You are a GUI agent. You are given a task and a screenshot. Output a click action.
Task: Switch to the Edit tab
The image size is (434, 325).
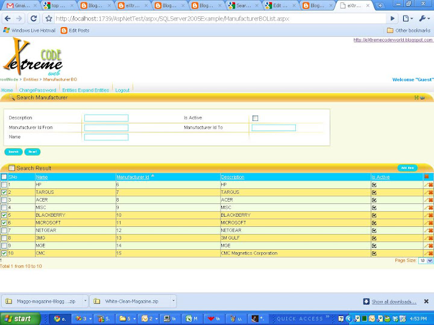click(280, 5)
